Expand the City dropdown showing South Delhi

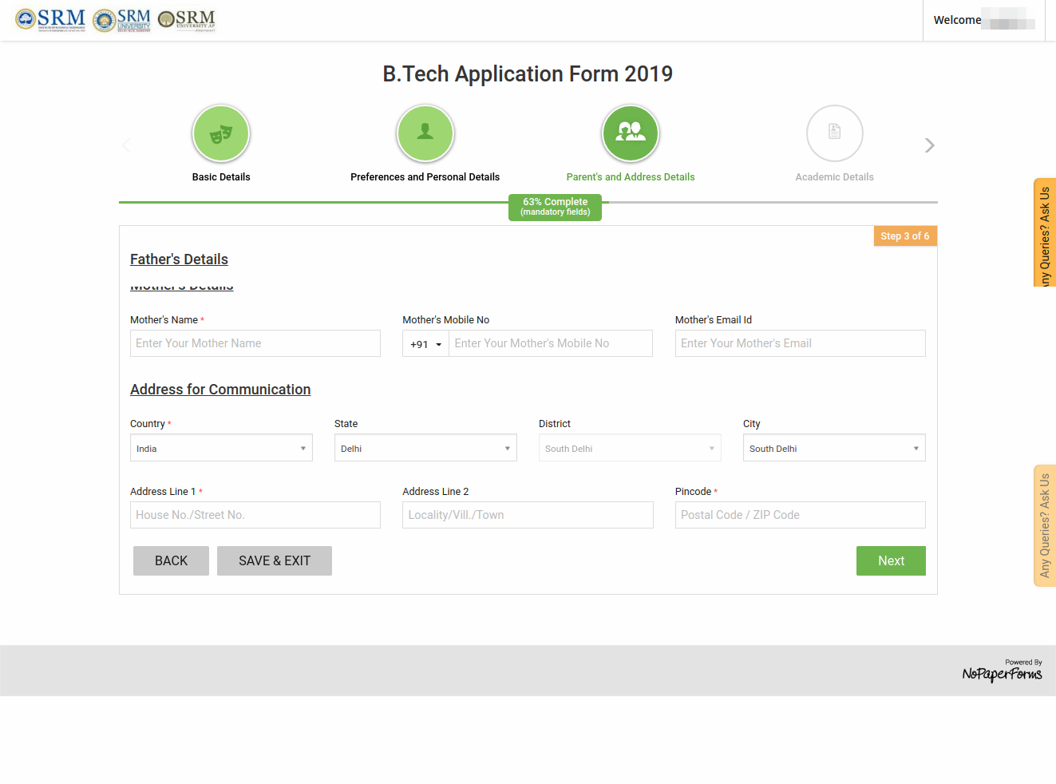coord(833,448)
